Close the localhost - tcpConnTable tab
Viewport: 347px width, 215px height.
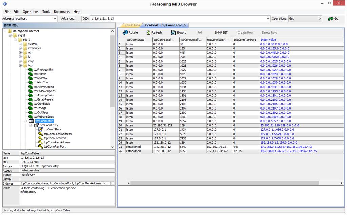click(x=185, y=25)
